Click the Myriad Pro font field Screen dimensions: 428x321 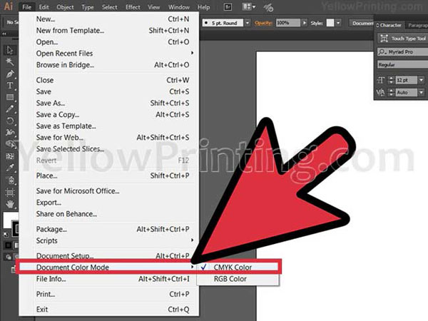[403, 52]
